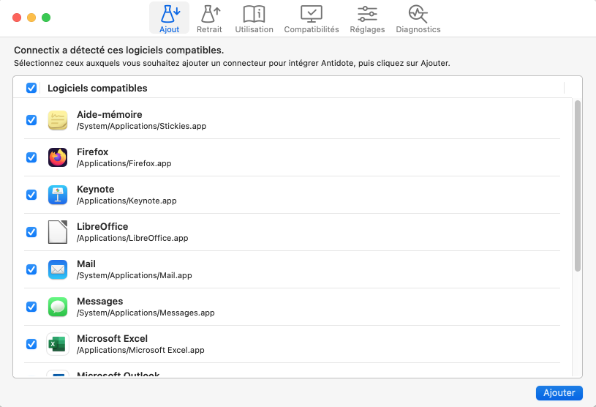Viewport: 596px width, 407px height.
Task: Open the Réglages sliders tab
Action: 367,18
